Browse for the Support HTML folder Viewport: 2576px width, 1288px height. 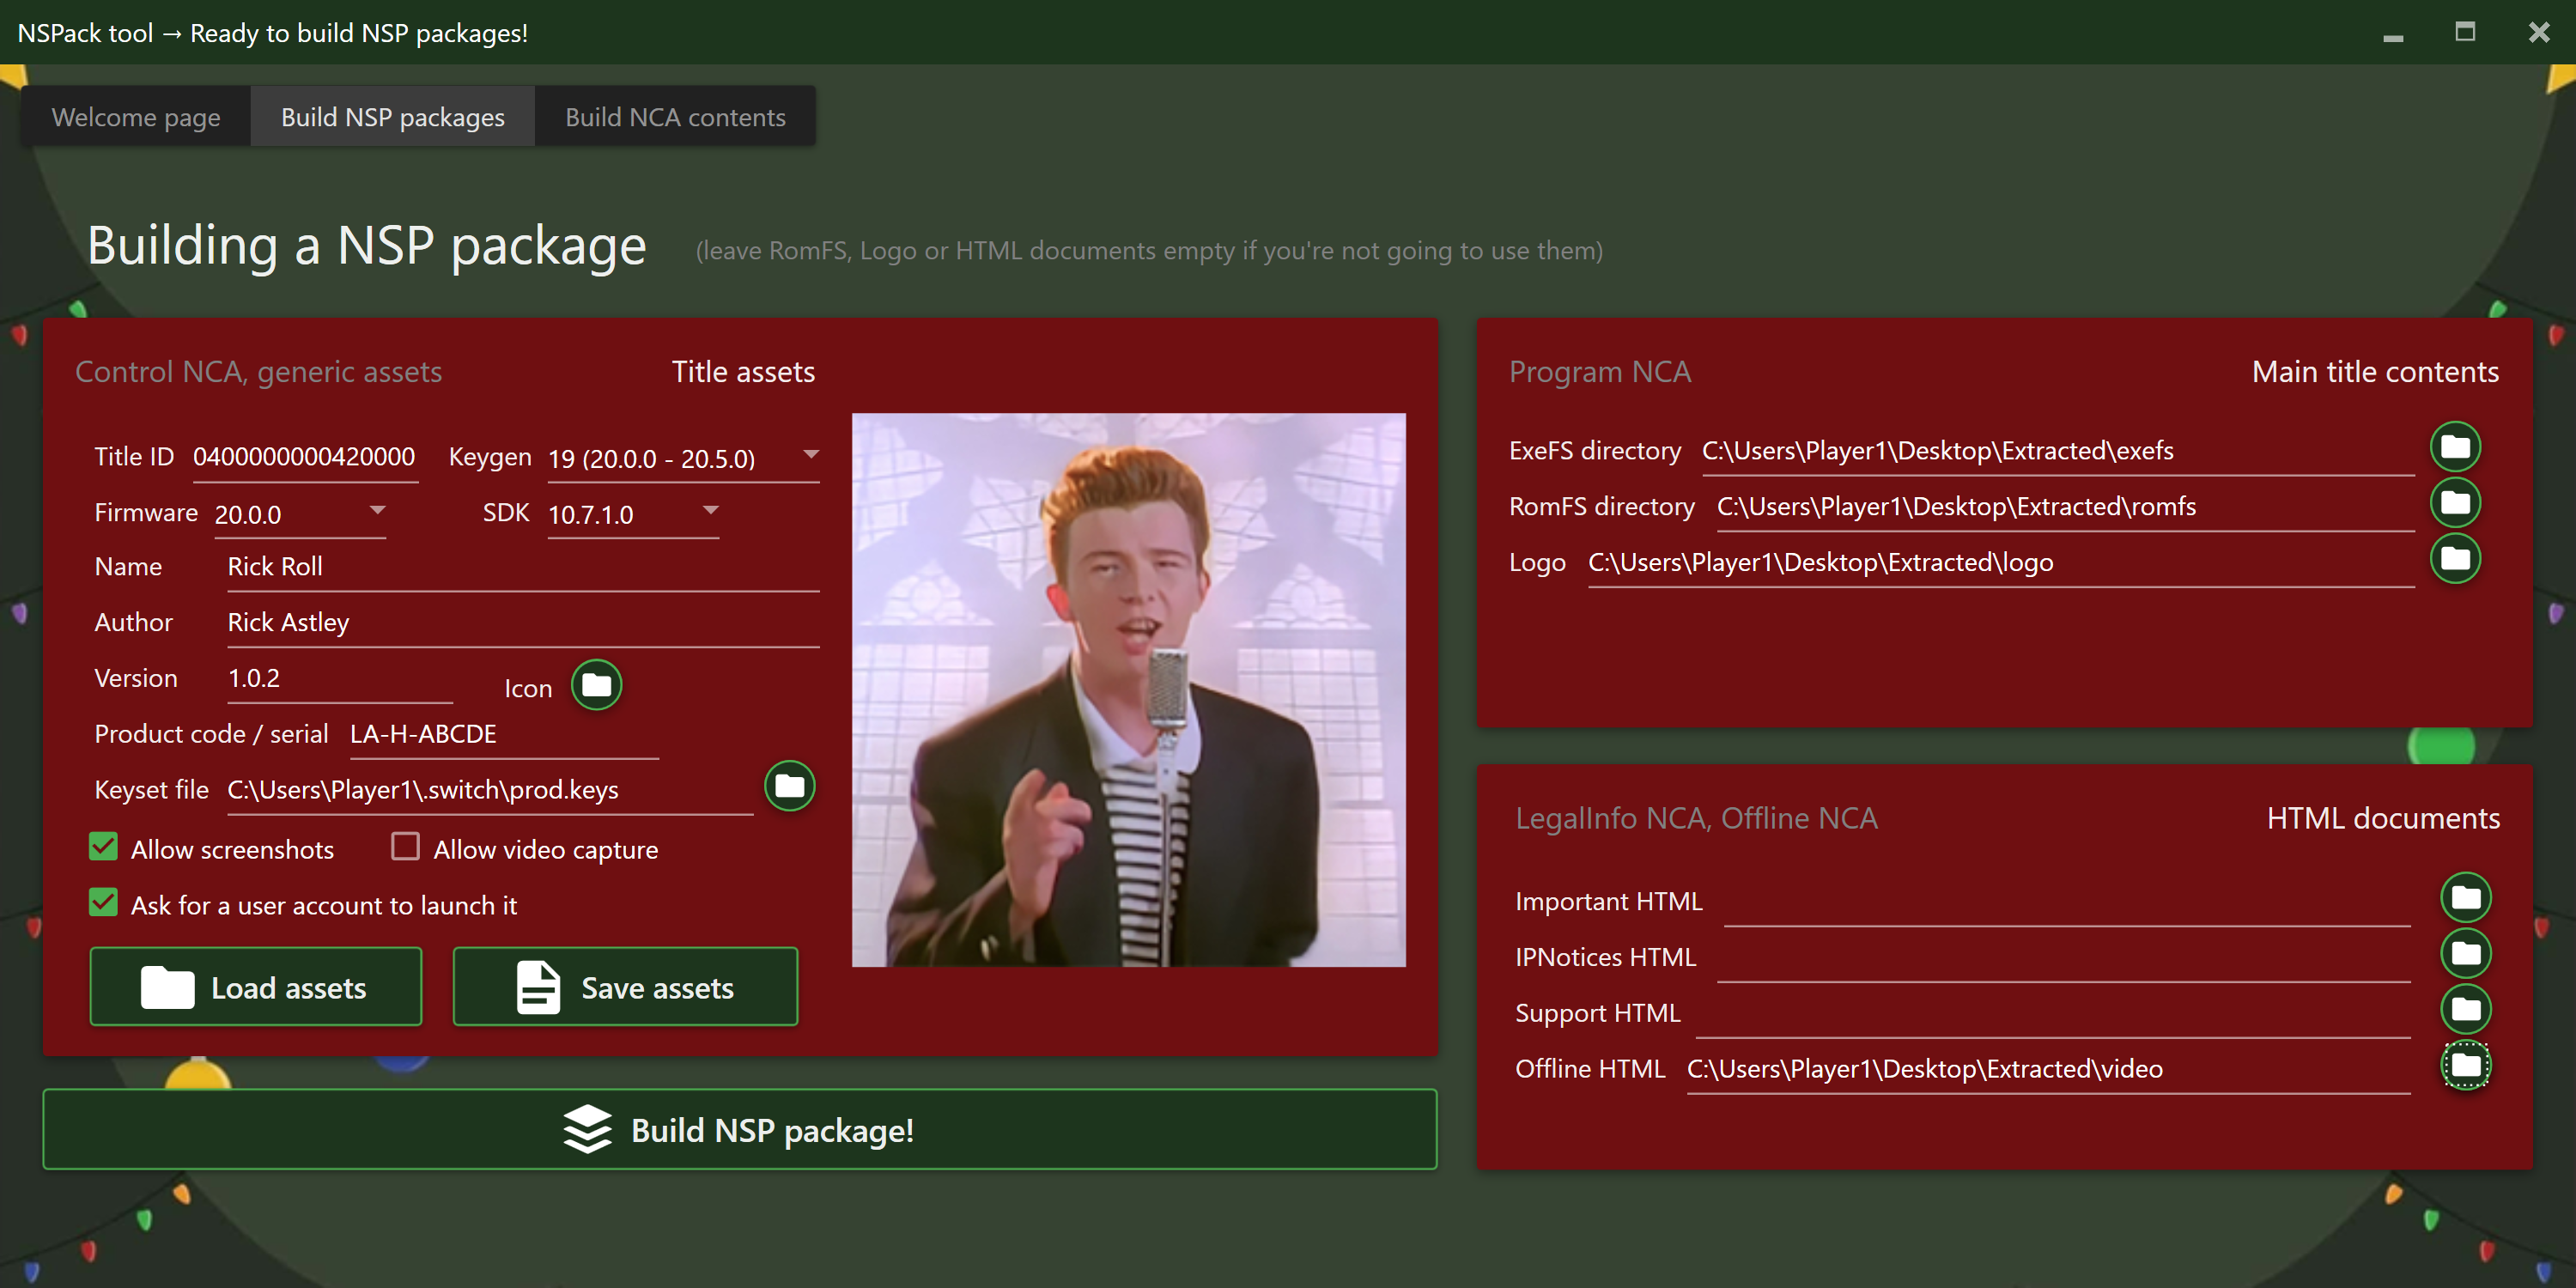click(2465, 1010)
